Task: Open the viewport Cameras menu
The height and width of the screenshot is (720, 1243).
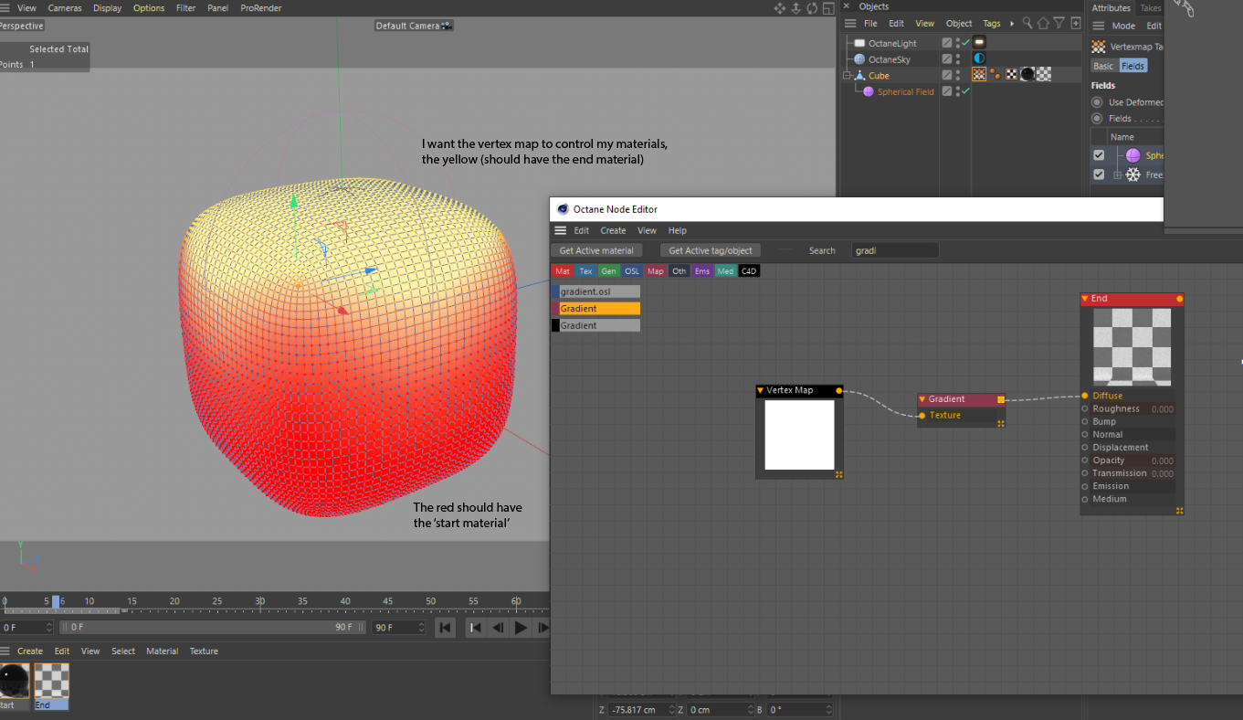Action: [65, 8]
